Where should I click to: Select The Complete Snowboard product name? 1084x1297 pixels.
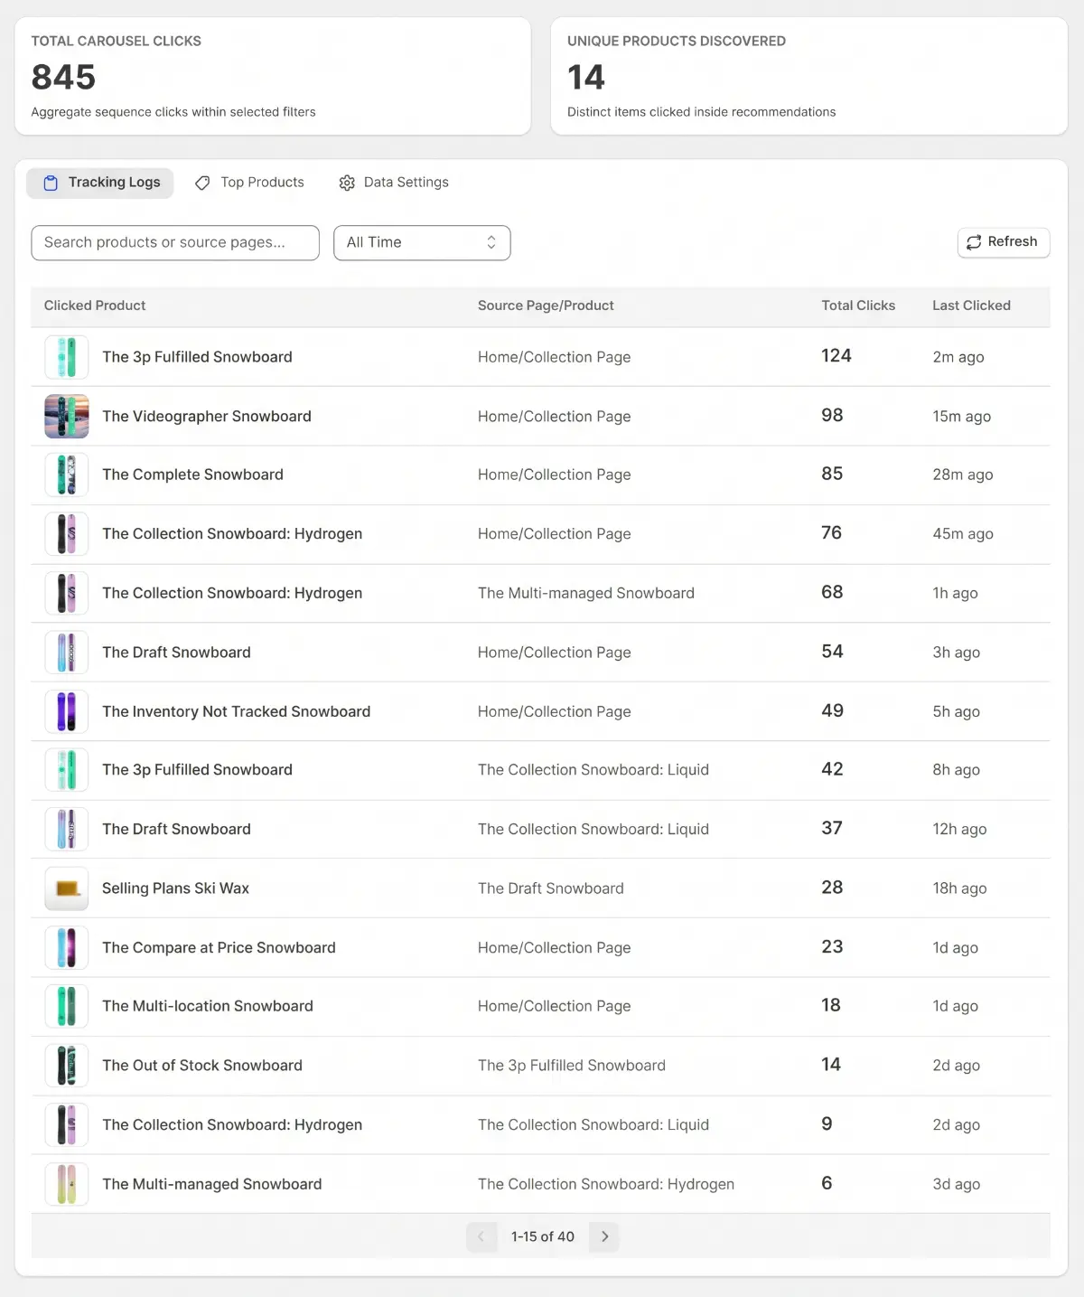click(192, 475)
